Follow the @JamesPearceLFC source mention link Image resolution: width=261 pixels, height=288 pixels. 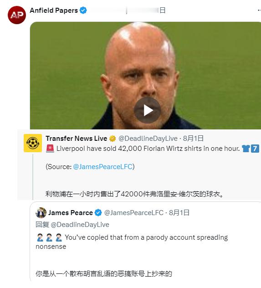coord(103,167)
